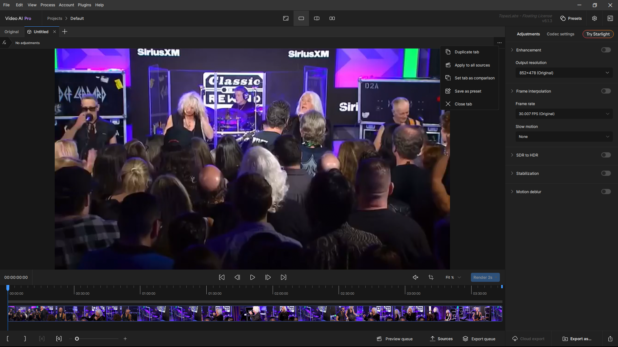Set trim out-point bracket
This screenshot has width=618, height=347.
(x=25, y=339)
